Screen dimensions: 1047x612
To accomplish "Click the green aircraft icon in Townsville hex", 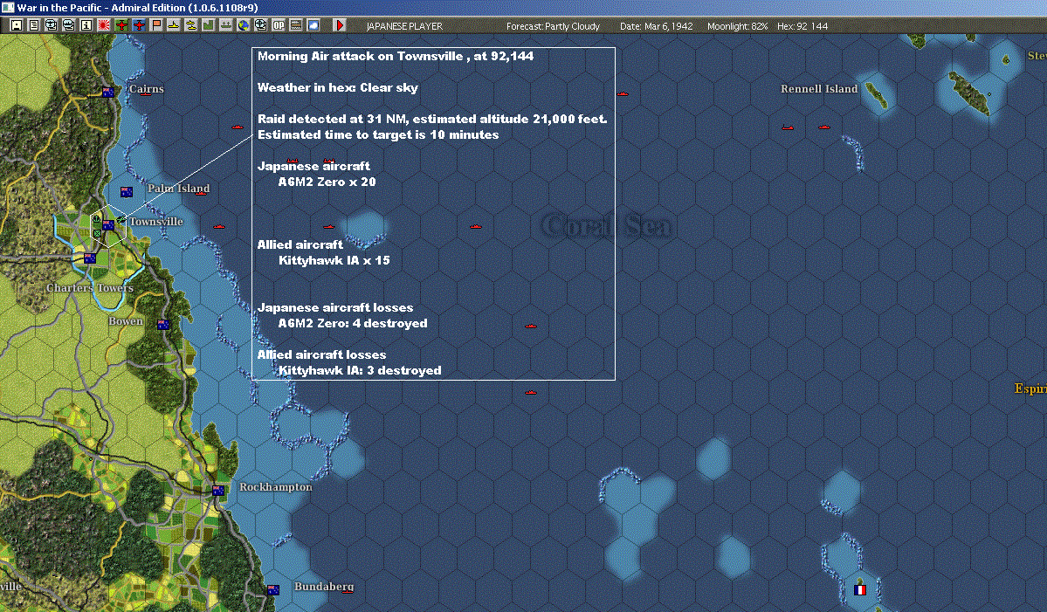I will (121, 219).
